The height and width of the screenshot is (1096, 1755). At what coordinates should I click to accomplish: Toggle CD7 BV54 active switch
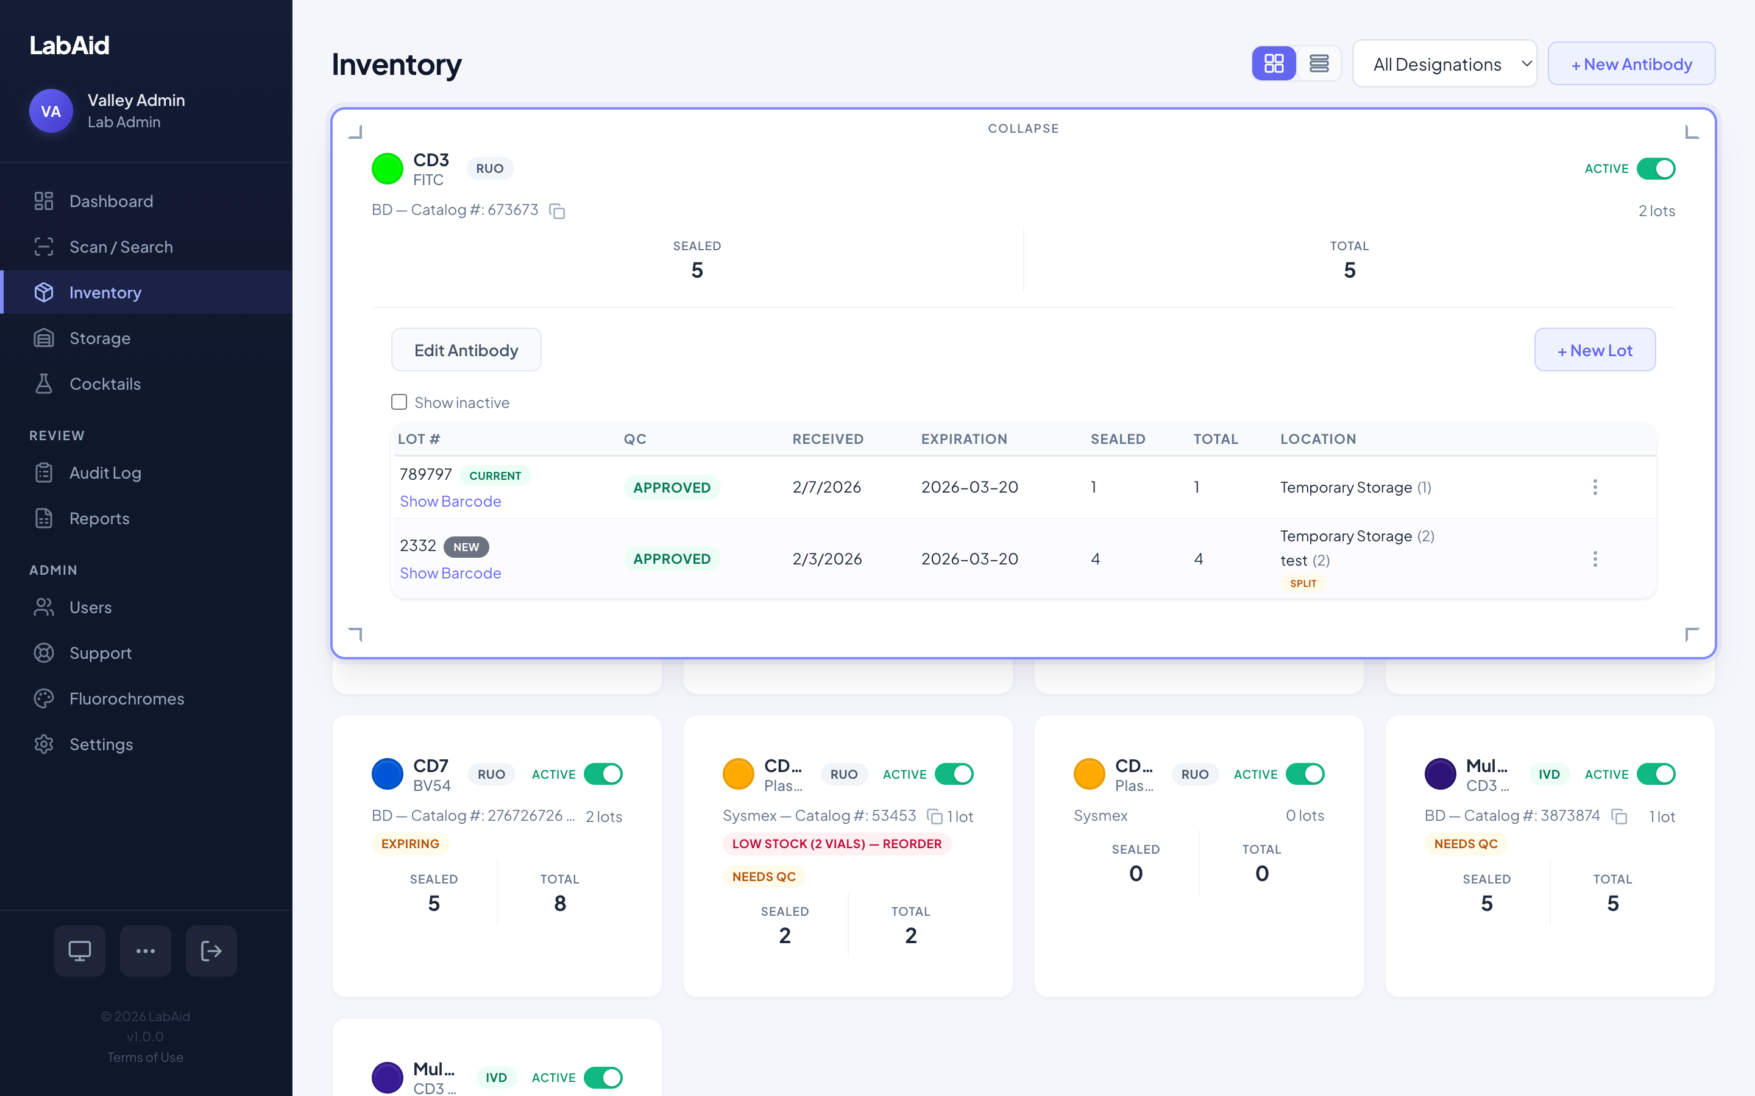[603, 774]
